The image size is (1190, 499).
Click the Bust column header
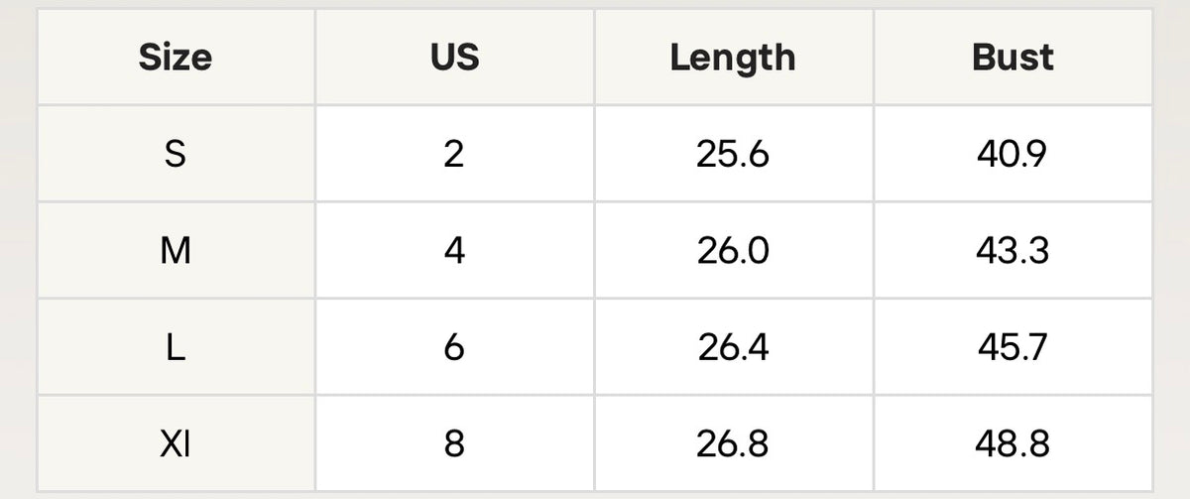[1012, 57]
